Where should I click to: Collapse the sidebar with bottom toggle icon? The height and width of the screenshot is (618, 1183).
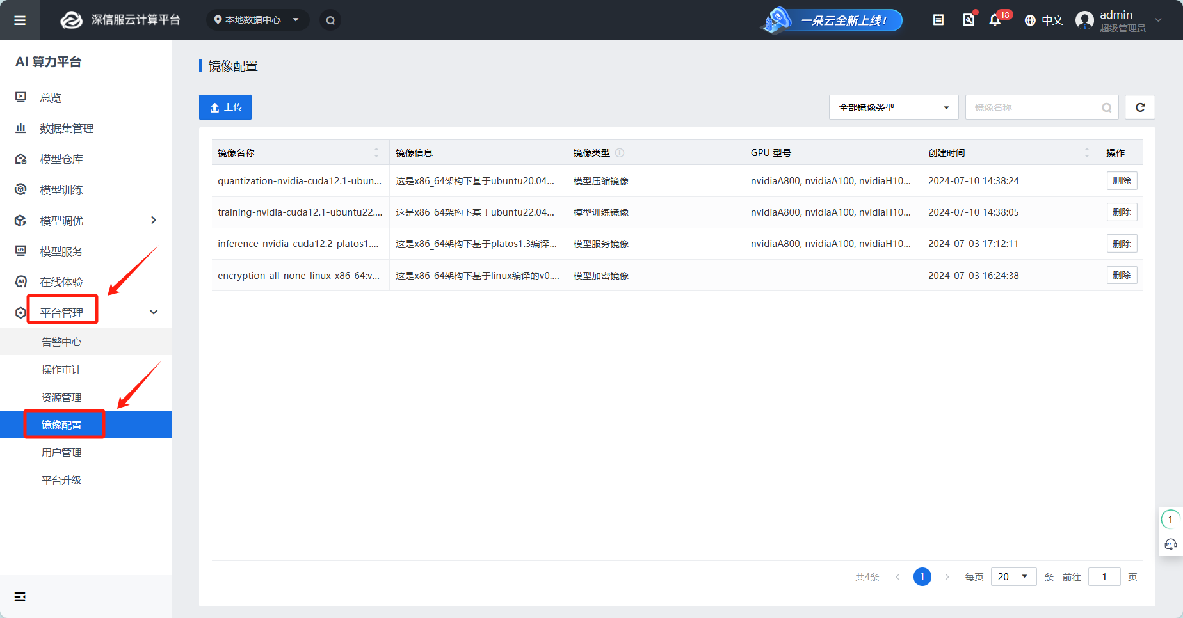point(20,597)
